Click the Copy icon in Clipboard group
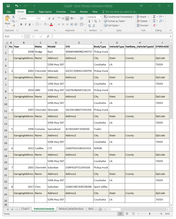This screenshot has height=219, width=176. point(13,21)
